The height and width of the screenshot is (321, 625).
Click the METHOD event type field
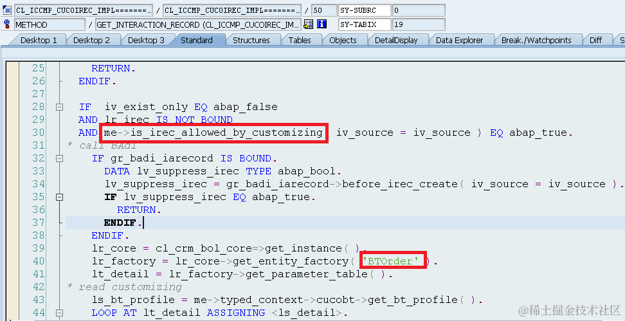point(50,24)
